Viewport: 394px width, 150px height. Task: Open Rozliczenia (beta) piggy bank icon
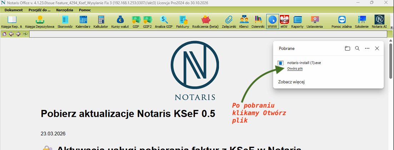205,21
